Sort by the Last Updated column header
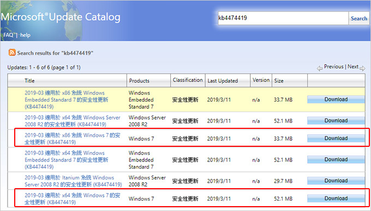 click(223, 80)
